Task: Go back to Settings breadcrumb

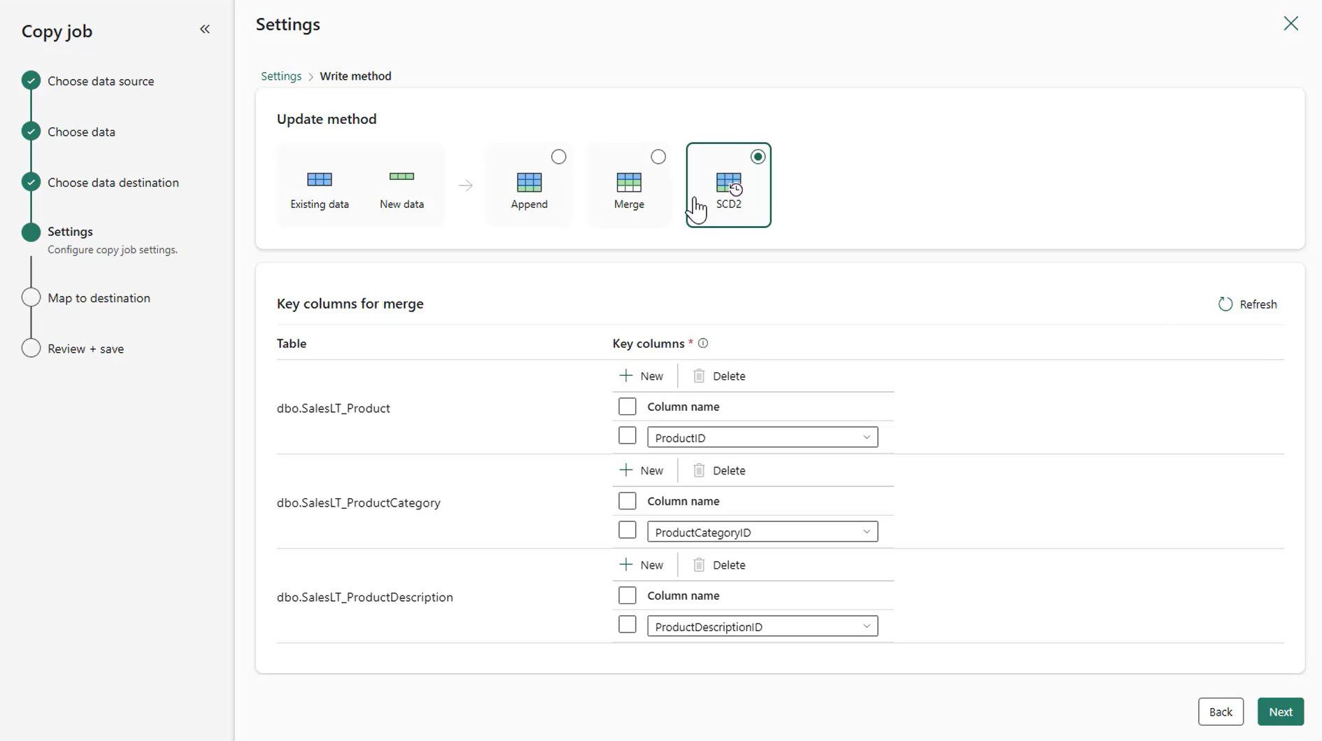Action: (280, 76)
